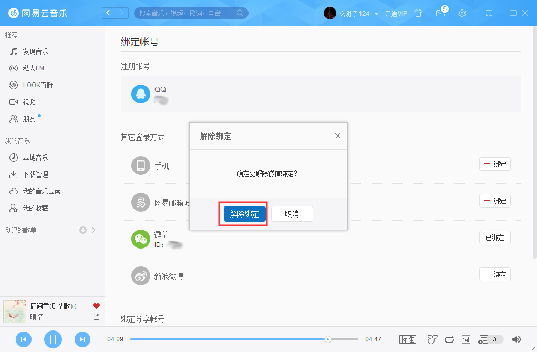Viewport: 537px width, 352px height.
Task: Expand the 创建的歌单 playlist section
Action: point(92,230)
